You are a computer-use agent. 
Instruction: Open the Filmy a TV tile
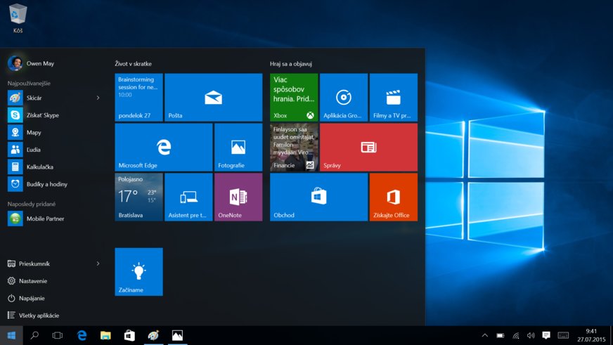[x=393, y=98]
